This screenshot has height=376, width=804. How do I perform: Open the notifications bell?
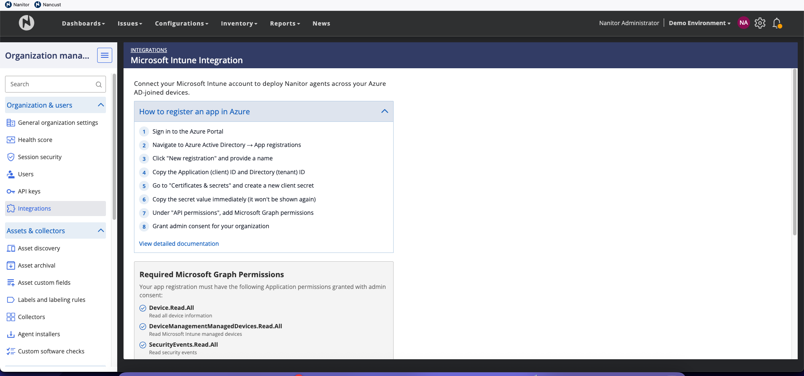777,23
